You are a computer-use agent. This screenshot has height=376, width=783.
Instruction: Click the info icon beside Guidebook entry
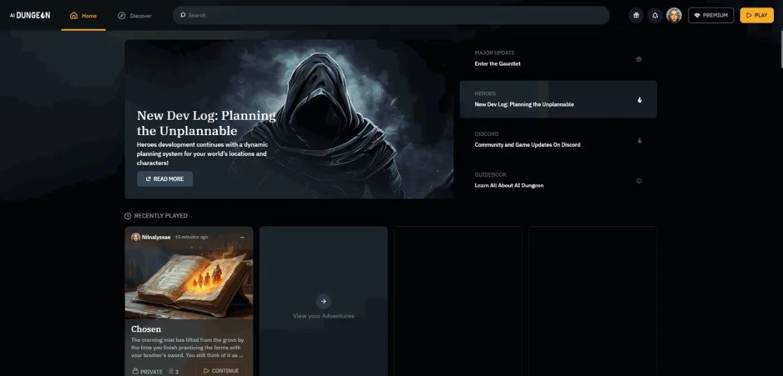pos(639,181)
